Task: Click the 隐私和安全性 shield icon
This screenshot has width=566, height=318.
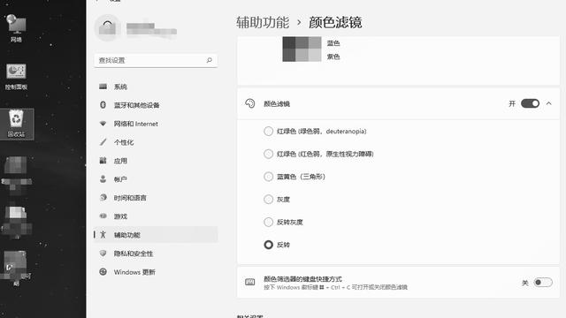Action: 103,254
